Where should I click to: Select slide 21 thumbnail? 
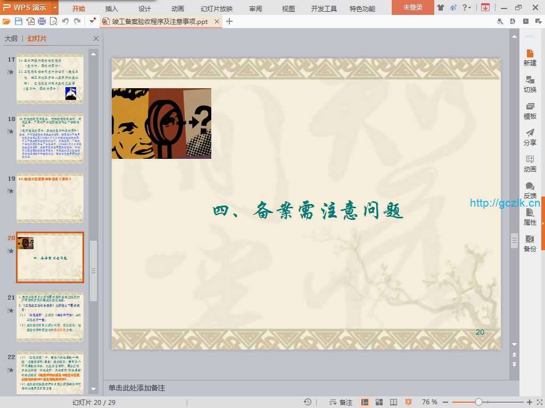pyautogui.click(x=50, y=317)
